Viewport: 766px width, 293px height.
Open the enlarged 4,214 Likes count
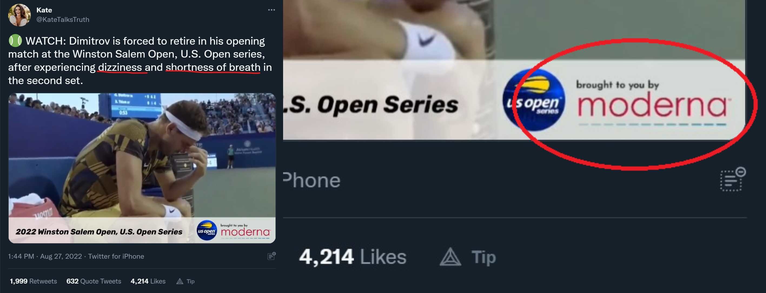(x=353, y=257)
